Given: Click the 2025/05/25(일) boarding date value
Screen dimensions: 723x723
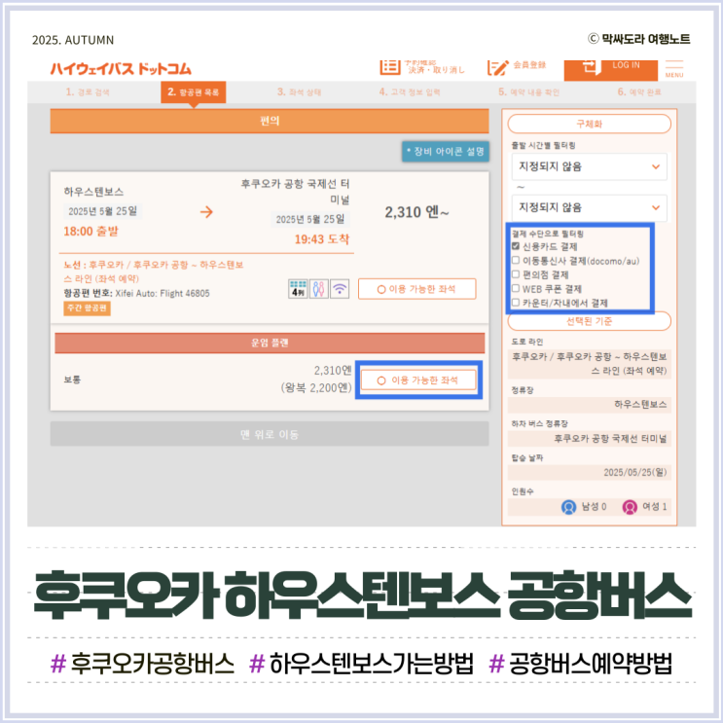Looking at the screenshot, I should (x=634, y=472).
